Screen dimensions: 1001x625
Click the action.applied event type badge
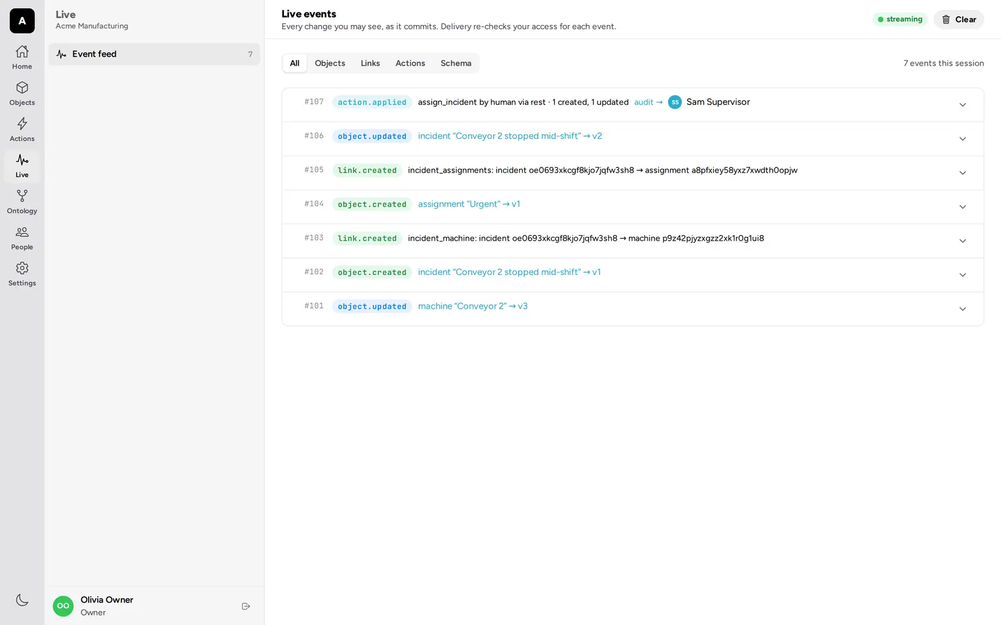pos(372,102)
